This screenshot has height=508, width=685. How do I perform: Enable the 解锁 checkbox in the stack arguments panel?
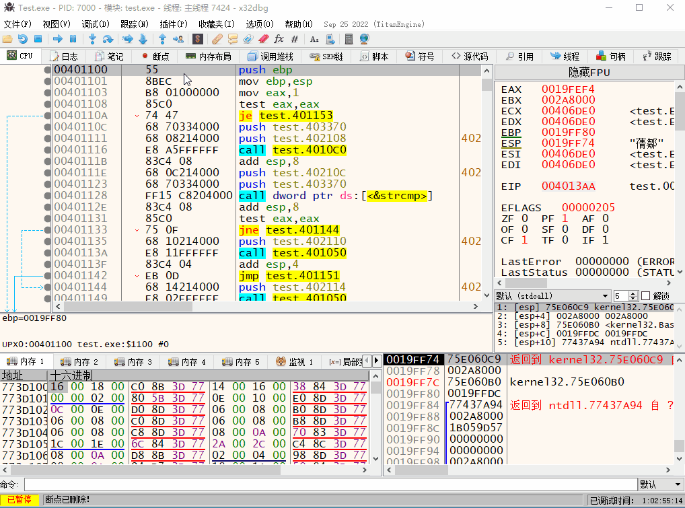646,295
